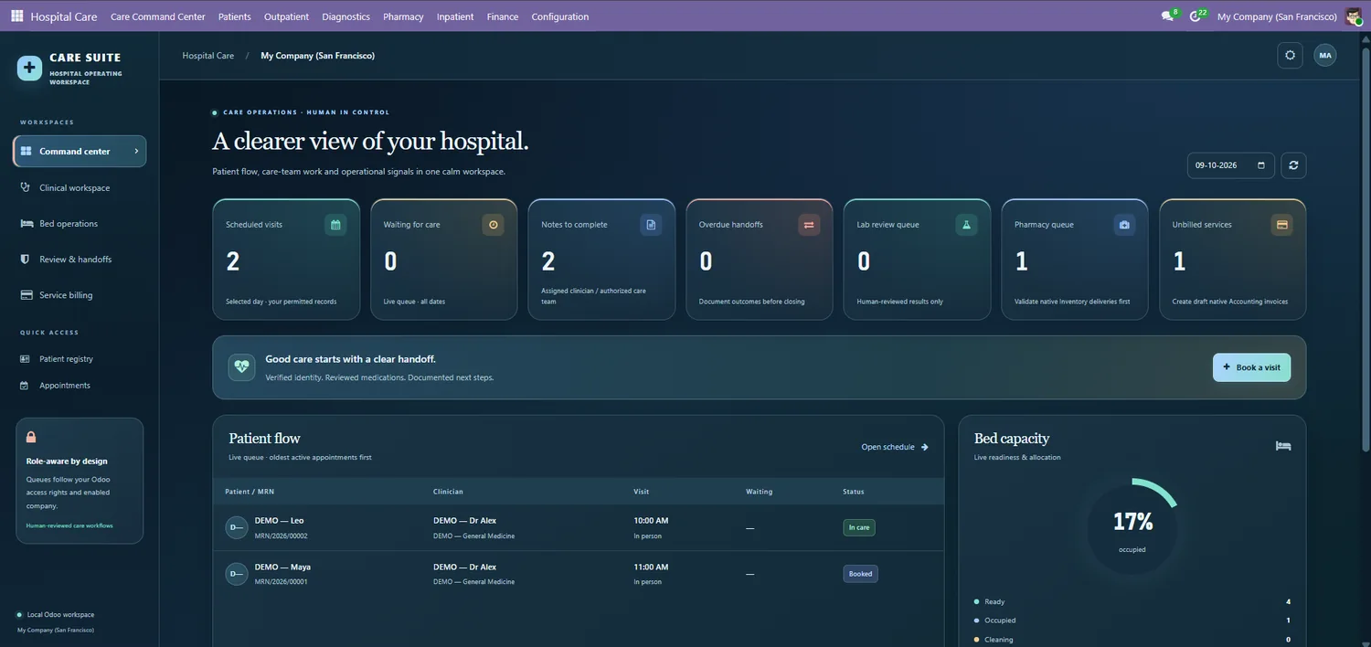Click the Ready bed count row
The height and width of the screenshot is (647, 1371).
click(1132, 601)
